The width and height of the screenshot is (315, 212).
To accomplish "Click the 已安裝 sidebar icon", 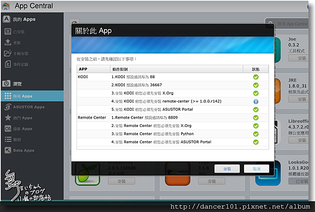I will point(8,31).
